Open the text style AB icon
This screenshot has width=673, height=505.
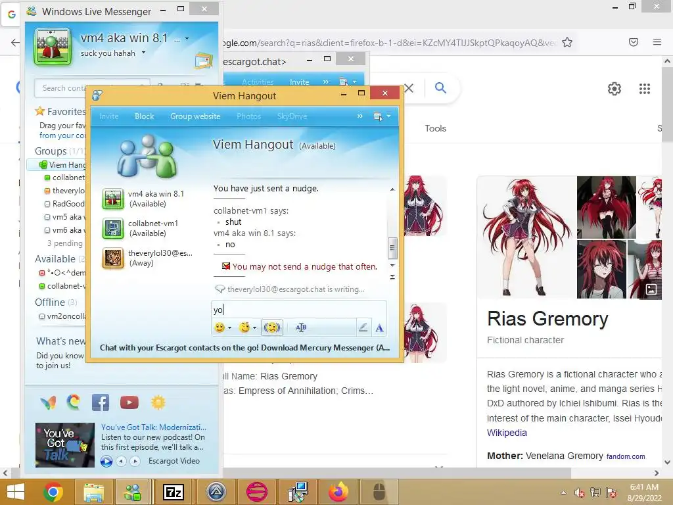click(301, 327)
